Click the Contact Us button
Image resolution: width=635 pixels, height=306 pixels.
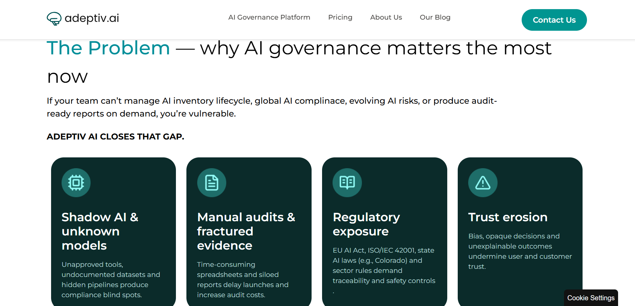(x=554, y=20)
